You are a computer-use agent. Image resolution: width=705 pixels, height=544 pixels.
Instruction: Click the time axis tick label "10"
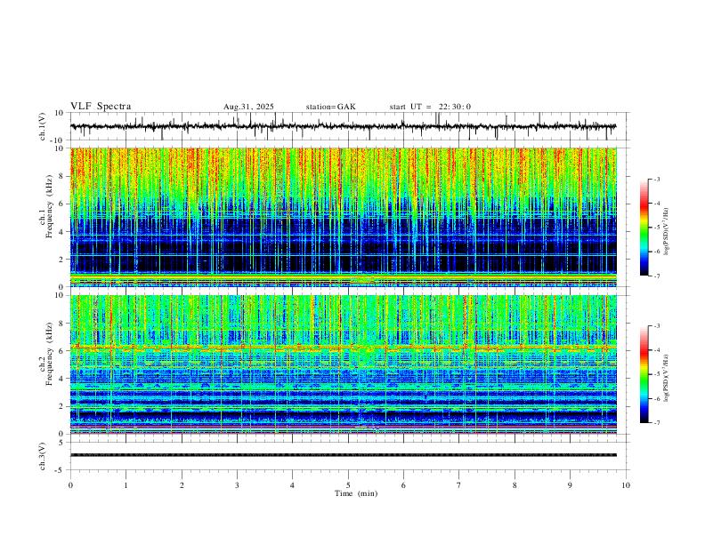(x=626, y=485)
